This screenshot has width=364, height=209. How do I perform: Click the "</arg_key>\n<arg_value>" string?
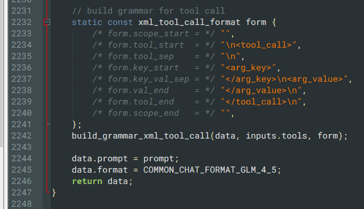[x=284, y=80]
